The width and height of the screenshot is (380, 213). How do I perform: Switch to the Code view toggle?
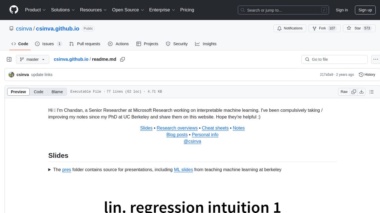point(39,92)
